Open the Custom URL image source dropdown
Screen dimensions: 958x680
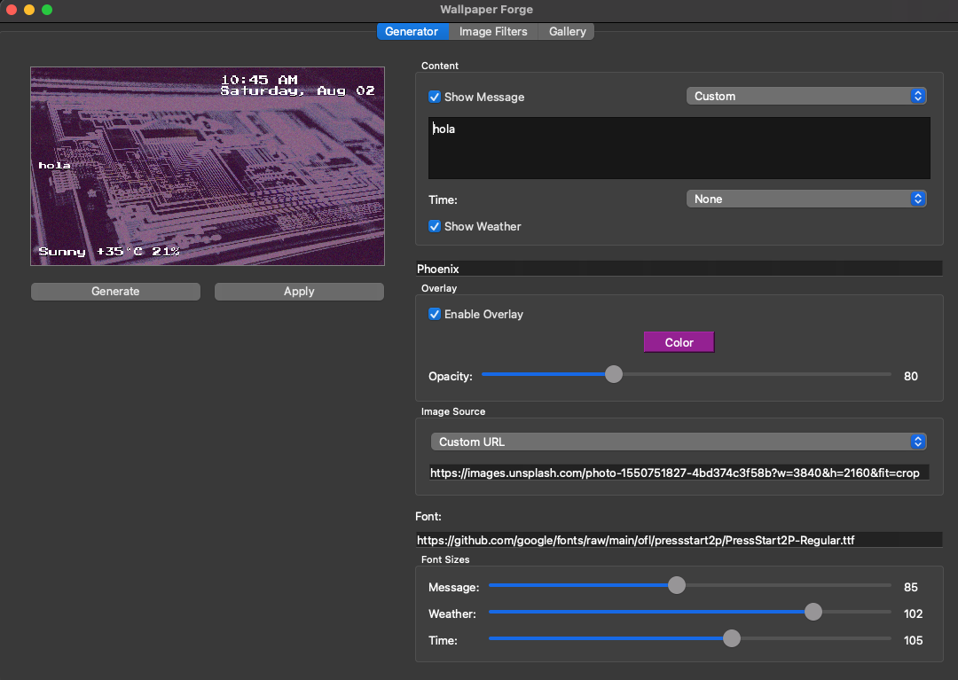(679, 442)
